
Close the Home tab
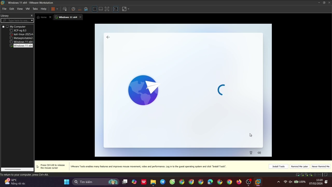click(x=50, y=17)
